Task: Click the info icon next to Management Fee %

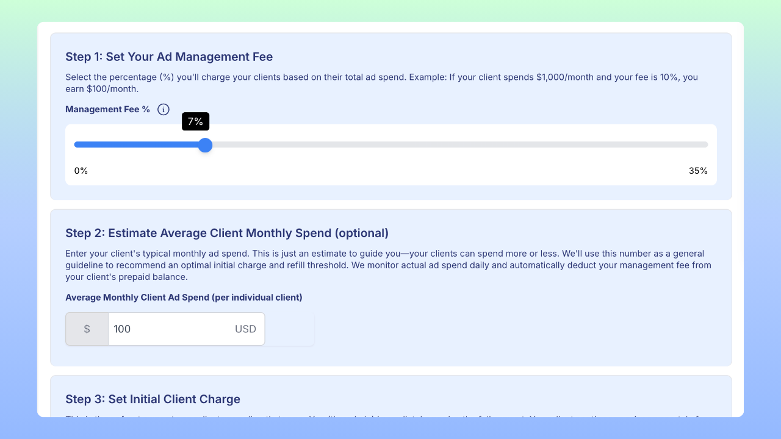Action: 163,109
